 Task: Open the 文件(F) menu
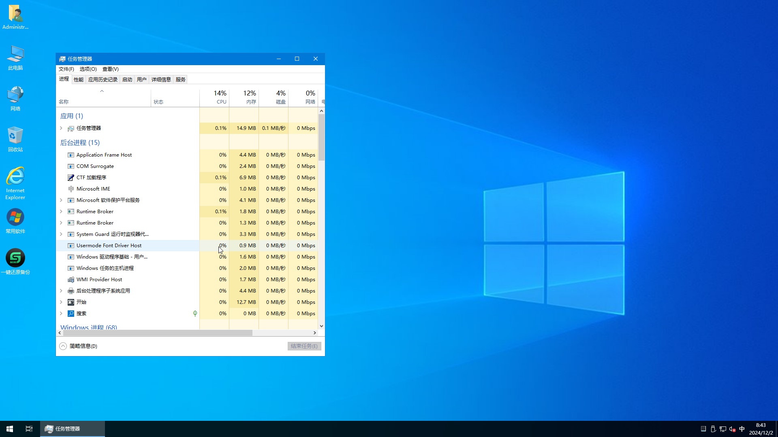click(66, 69)
